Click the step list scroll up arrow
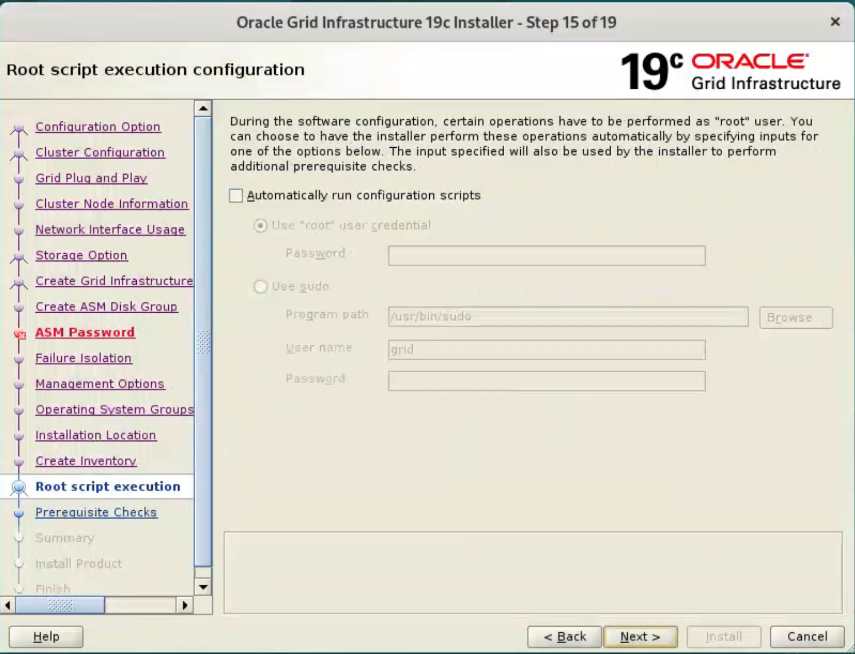855x654 pixels. pyautogui.click(x=203, y=108)
